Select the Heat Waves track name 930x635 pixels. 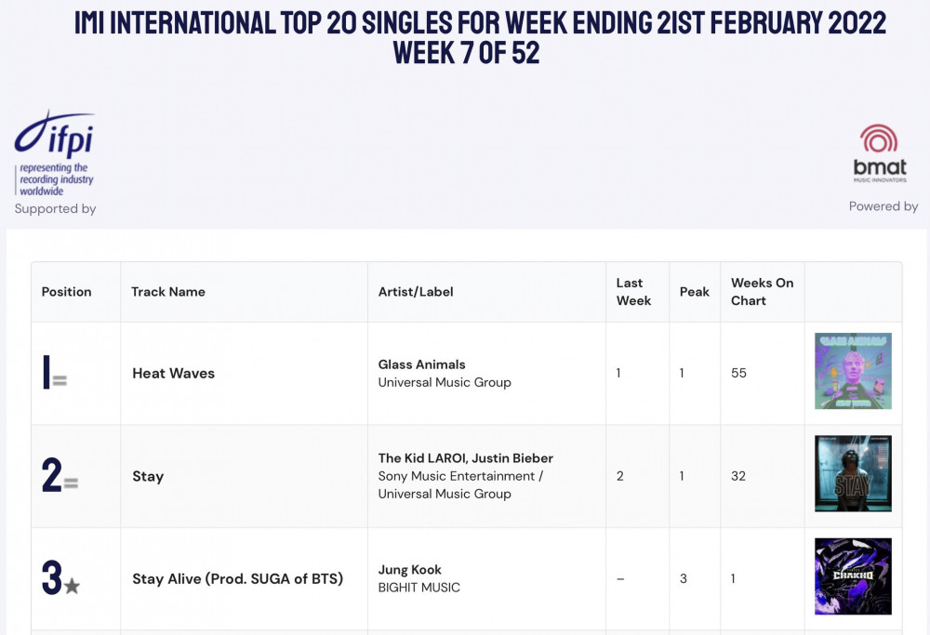click(173, 374)
